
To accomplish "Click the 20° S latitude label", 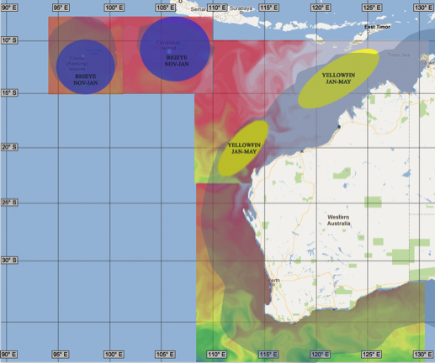I will (9, 147).
